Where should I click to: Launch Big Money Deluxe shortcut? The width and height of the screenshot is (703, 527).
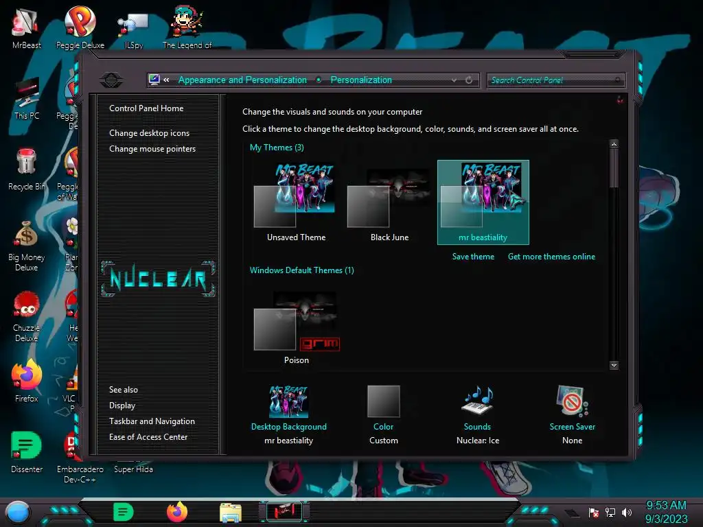27,246
